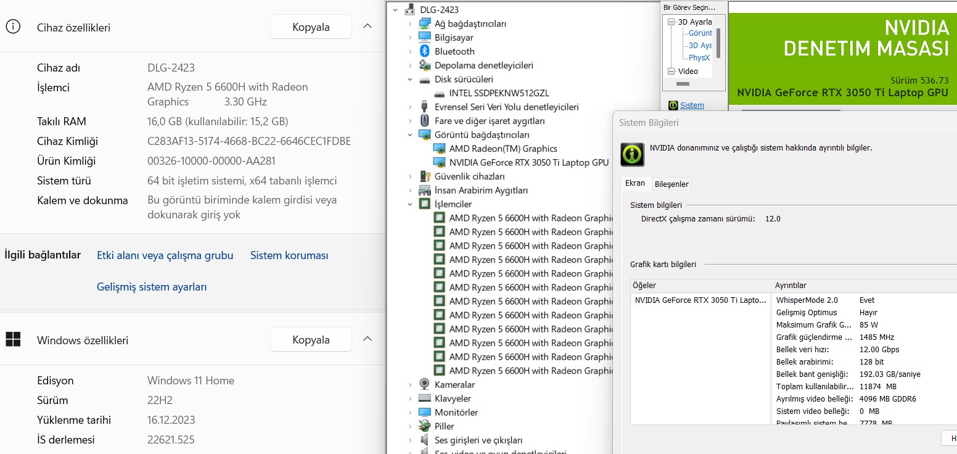Screen dimensions: 957x454
Task: Click the AMD Radeon(TM) Graphics adapter icon
Action: click(x=439, y=149)
